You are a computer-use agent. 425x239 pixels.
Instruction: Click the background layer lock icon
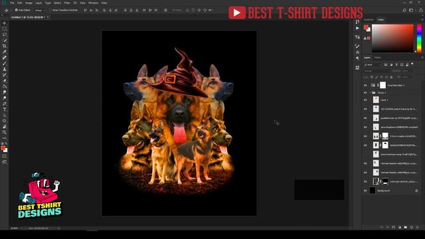(416, 191)
